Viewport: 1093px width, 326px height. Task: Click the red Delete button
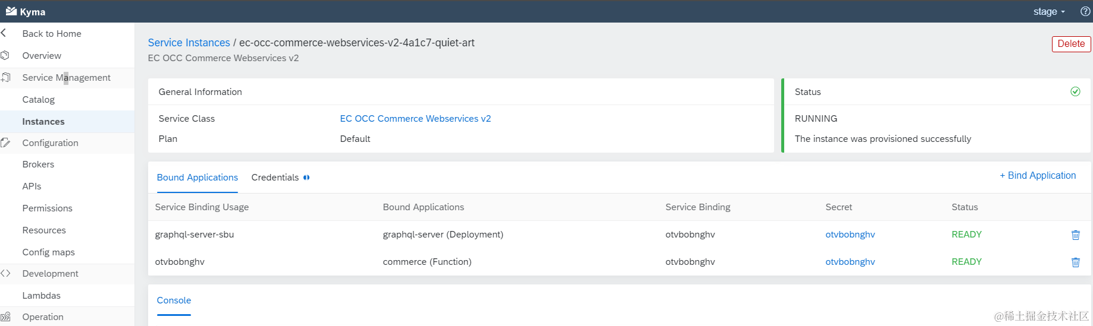point(1071,44)
